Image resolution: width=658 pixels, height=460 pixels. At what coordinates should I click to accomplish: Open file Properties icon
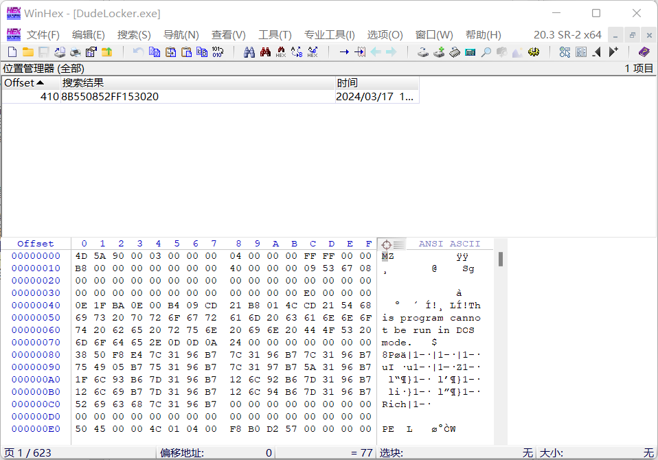click(x=91, y=52)
